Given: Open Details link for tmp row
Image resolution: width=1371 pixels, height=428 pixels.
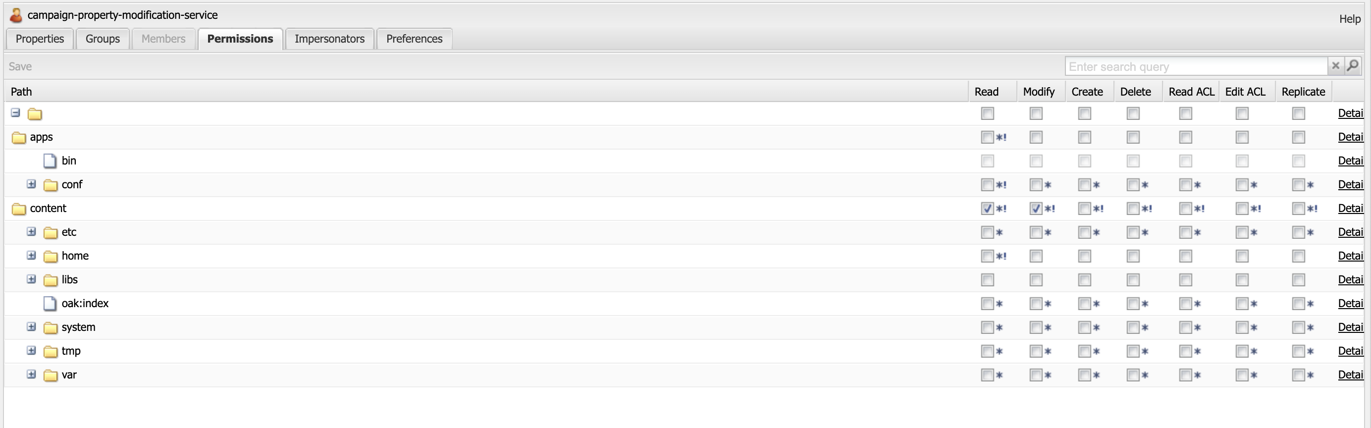Looking at the screenshot, I should pyautogui.click(x=1350, y=351).
